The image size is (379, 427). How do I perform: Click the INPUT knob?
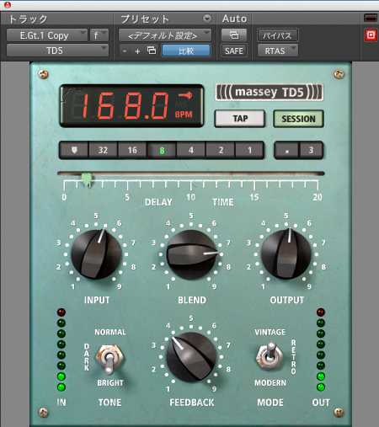click(96, 254)
